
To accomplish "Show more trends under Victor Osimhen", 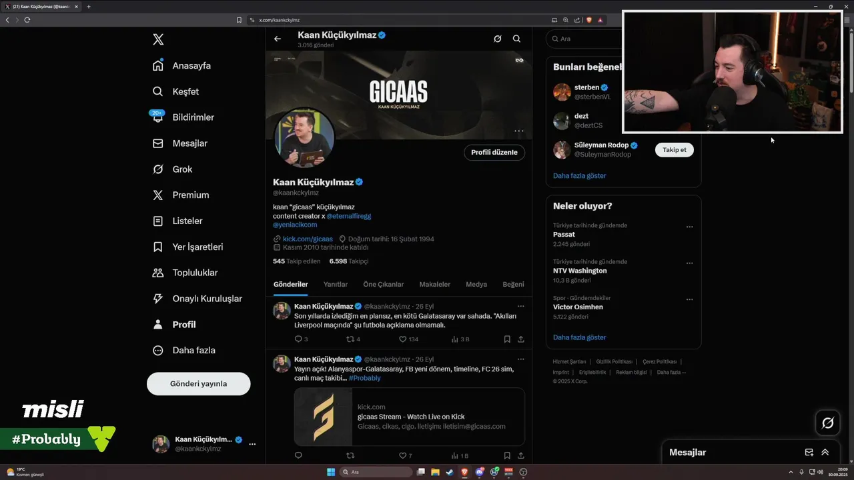I will [579, 337].
